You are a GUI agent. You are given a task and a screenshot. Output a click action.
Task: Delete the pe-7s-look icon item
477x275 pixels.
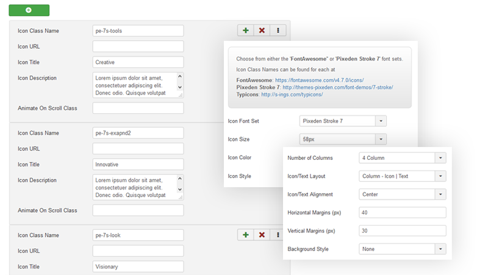coord(262,235)
